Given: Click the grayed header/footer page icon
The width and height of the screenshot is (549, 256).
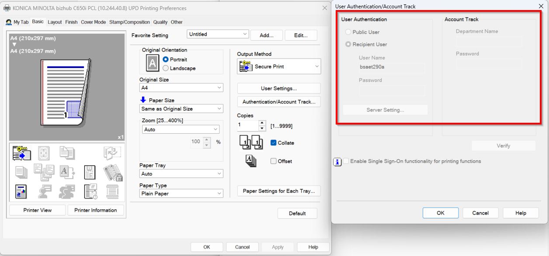Looking at the screenshot, I should [112, 191].
